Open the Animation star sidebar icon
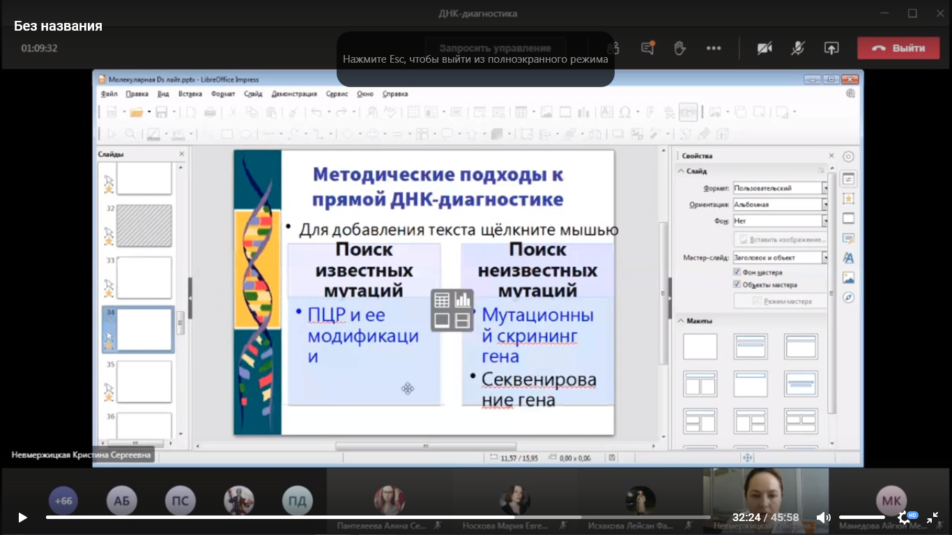This screenshot has height=535, width=952. point(848,199)
